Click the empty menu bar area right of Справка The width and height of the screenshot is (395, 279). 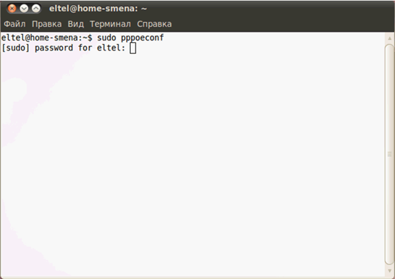click(x=283, y=24)
